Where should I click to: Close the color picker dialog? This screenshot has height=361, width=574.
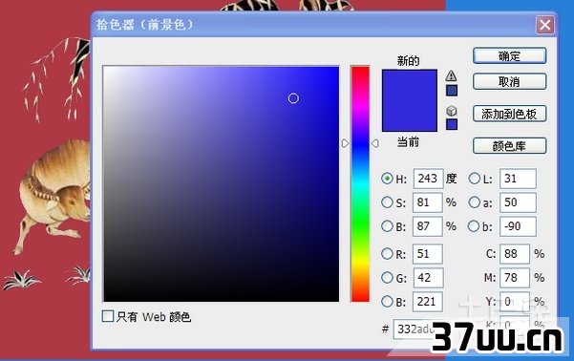coord(544,25)
